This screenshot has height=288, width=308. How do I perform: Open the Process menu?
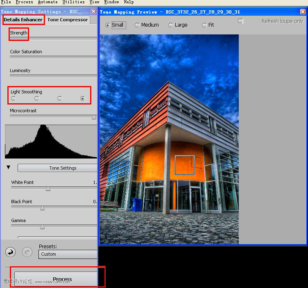click(24, 2)
